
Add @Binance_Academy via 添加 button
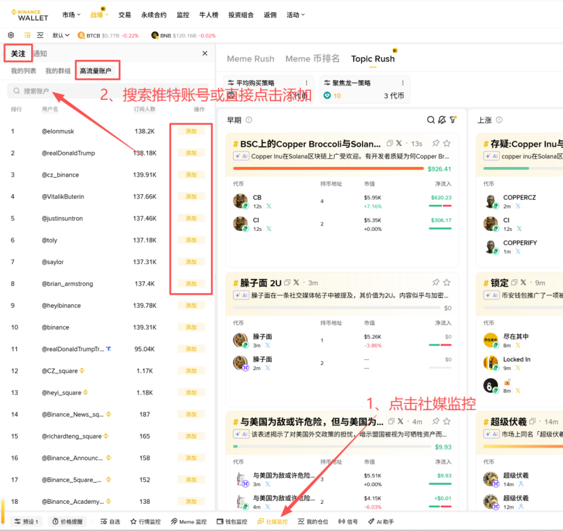point(191,501)
